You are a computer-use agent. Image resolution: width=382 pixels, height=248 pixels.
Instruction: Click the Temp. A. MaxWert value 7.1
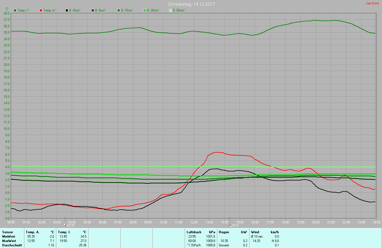[x=52, y=241]
